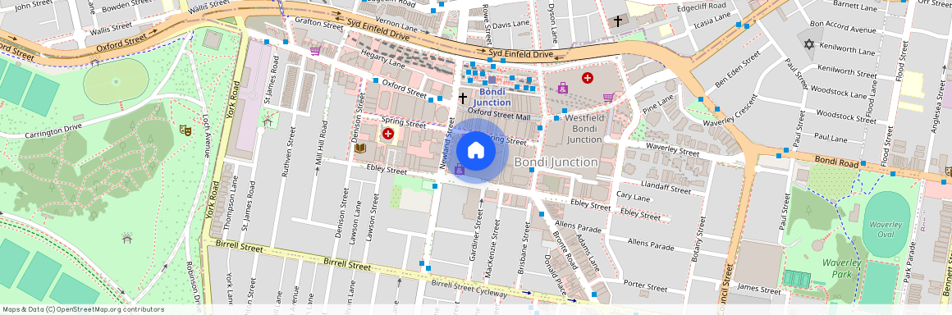This screenshot has height=315, width=952.
Task: Open the library book icon near Denison Street
Action: tap(360, 148)
